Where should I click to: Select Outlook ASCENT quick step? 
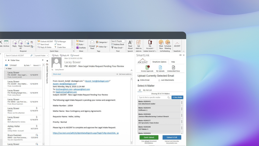45,42
